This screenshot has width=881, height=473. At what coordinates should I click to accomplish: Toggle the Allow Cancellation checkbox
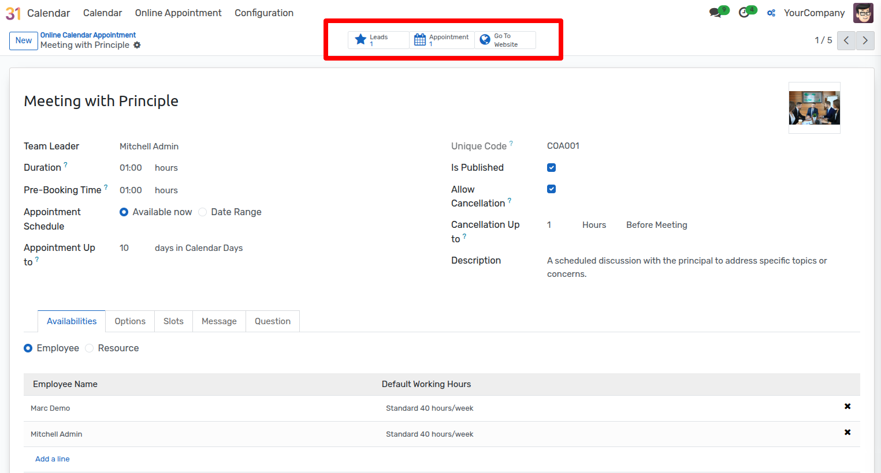pyautogui.click(x=551, y=189)
